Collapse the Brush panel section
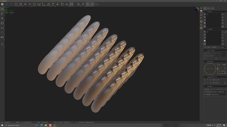Viewport: 227px width, 127px height. (x=205, y=61)
